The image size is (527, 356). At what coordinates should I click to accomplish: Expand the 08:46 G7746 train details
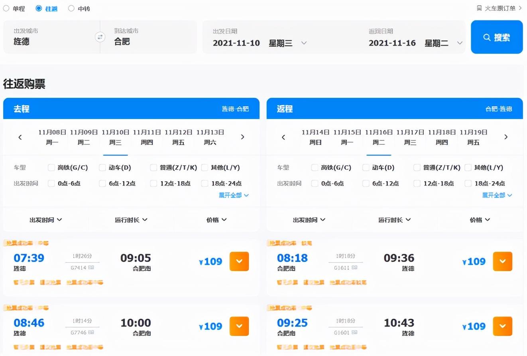239,326
